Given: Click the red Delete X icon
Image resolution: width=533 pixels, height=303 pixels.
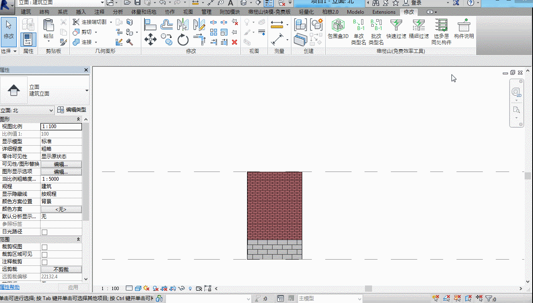Looking at the screenshot, I should [x=235, y=42].
